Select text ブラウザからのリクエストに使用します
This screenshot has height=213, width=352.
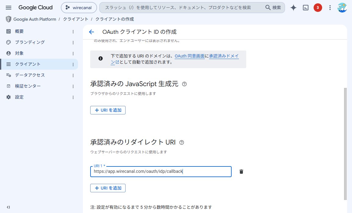(x=123, y=93)
